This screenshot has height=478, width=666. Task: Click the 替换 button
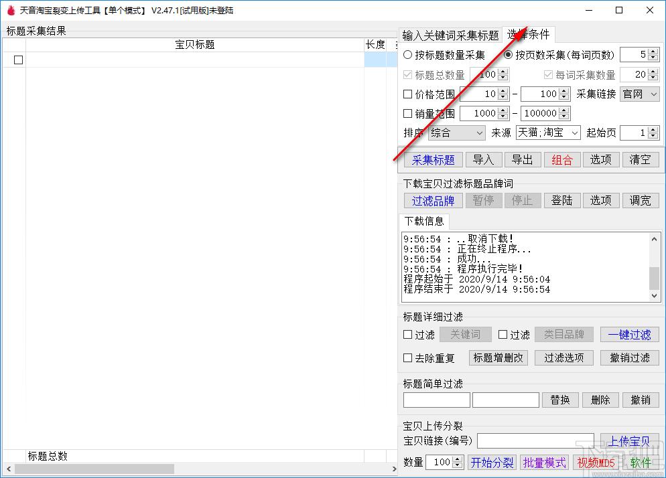tap(560, 400)
